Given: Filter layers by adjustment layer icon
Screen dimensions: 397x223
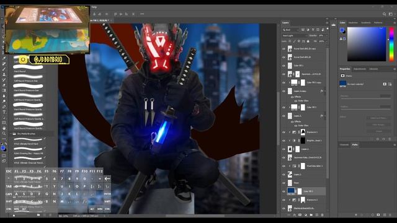Looking at the screenshot, I should coord(308,30).
